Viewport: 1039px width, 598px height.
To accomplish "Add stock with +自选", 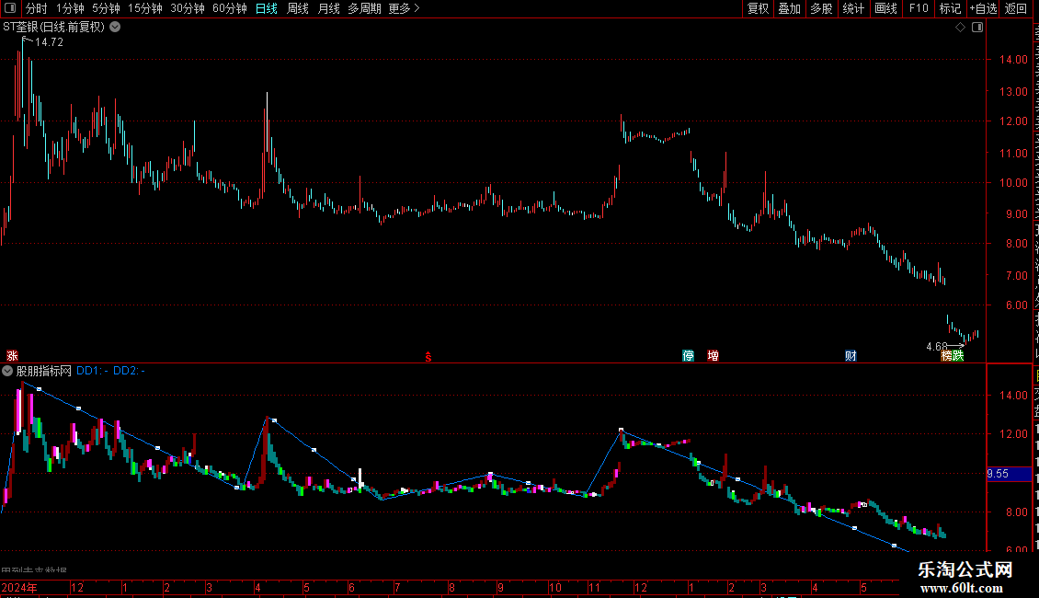I will 983,8.
